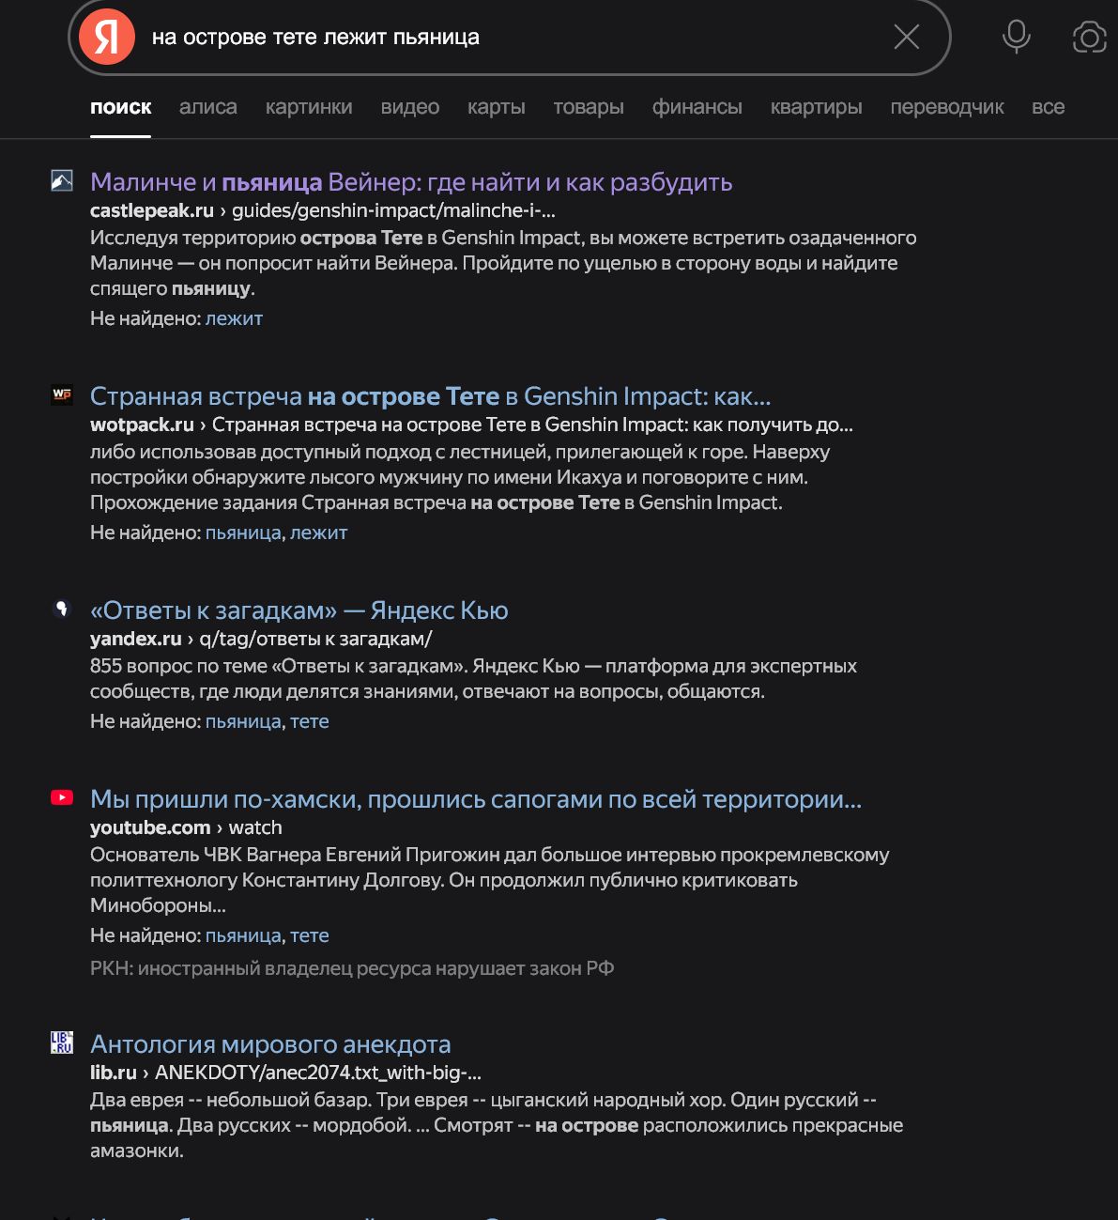The height and width of the screenshot is (1220, 1118).
Task: Switch to the картинки tab
Action: point(309,107)
